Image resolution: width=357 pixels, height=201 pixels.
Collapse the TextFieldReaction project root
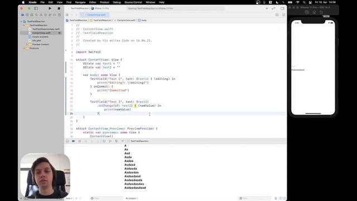(21, 21)
